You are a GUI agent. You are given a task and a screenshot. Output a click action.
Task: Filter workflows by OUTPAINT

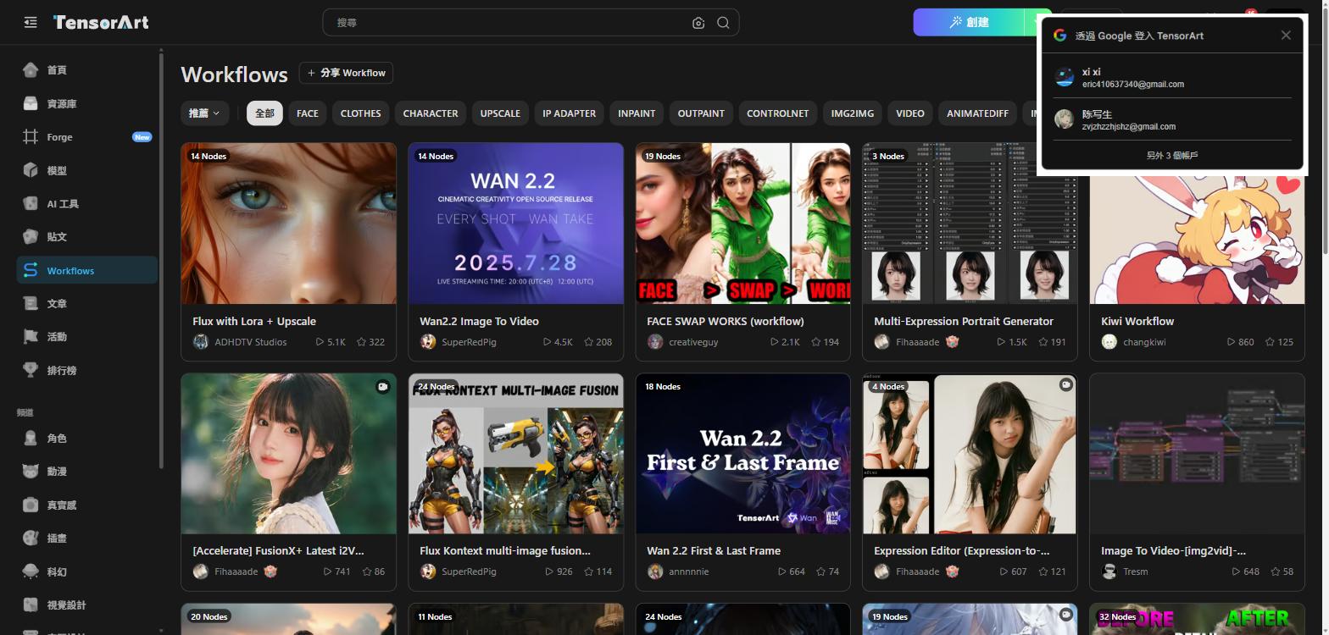pos(701,113)
